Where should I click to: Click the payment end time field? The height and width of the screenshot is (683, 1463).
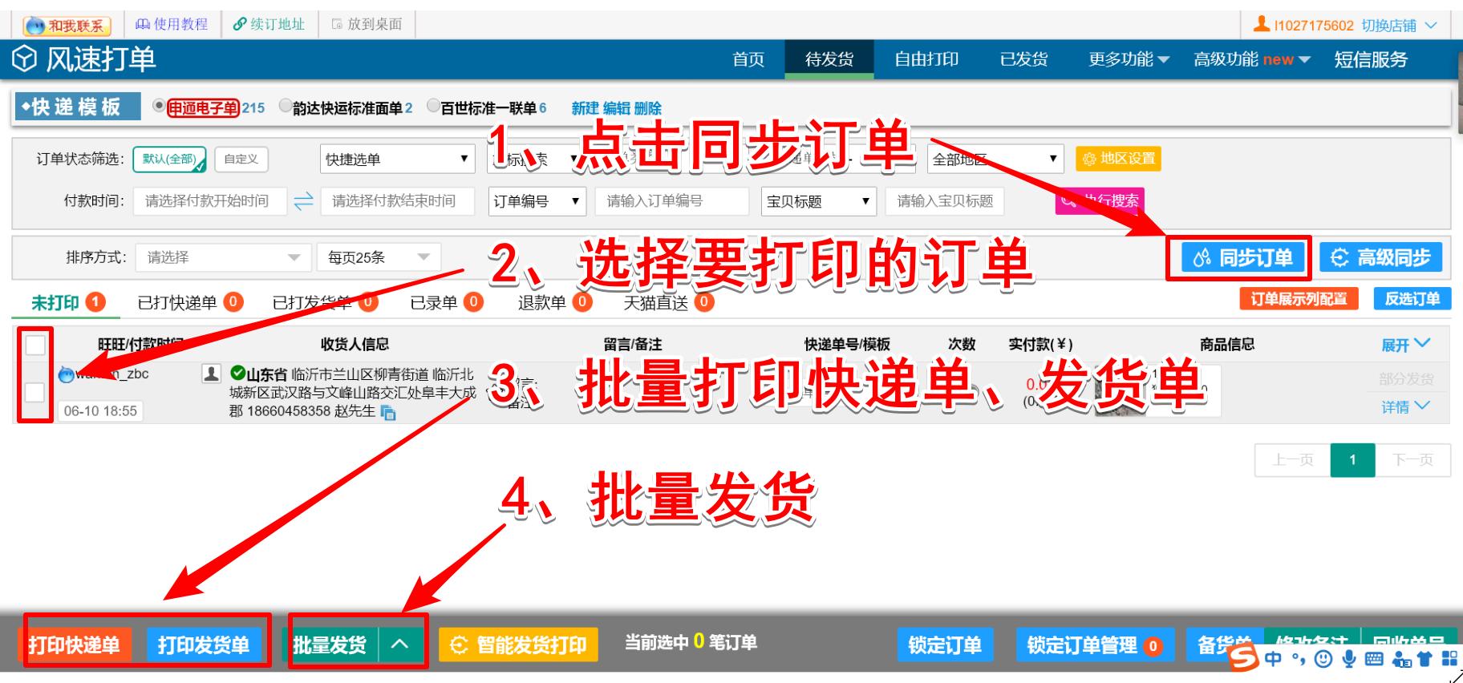point(397,200)
